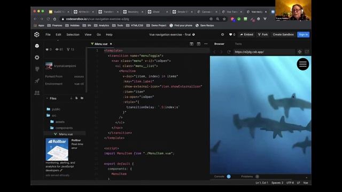Open the Go menu
The height and width of the screenshot is (192, 342).
[x=99, y=35]
